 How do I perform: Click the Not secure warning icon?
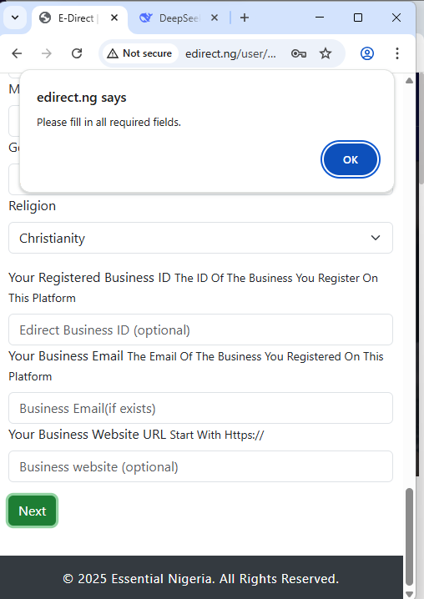tap(113, 53)
